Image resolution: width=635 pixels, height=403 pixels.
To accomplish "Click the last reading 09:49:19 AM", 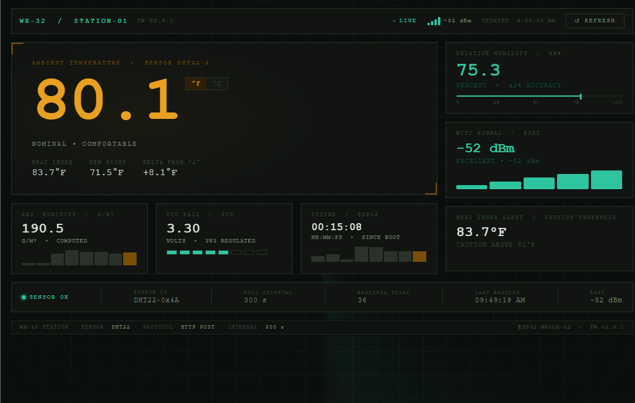I will [500, 300].
